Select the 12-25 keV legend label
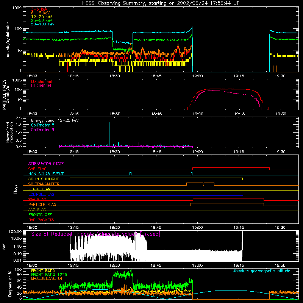 pos(42,17)
